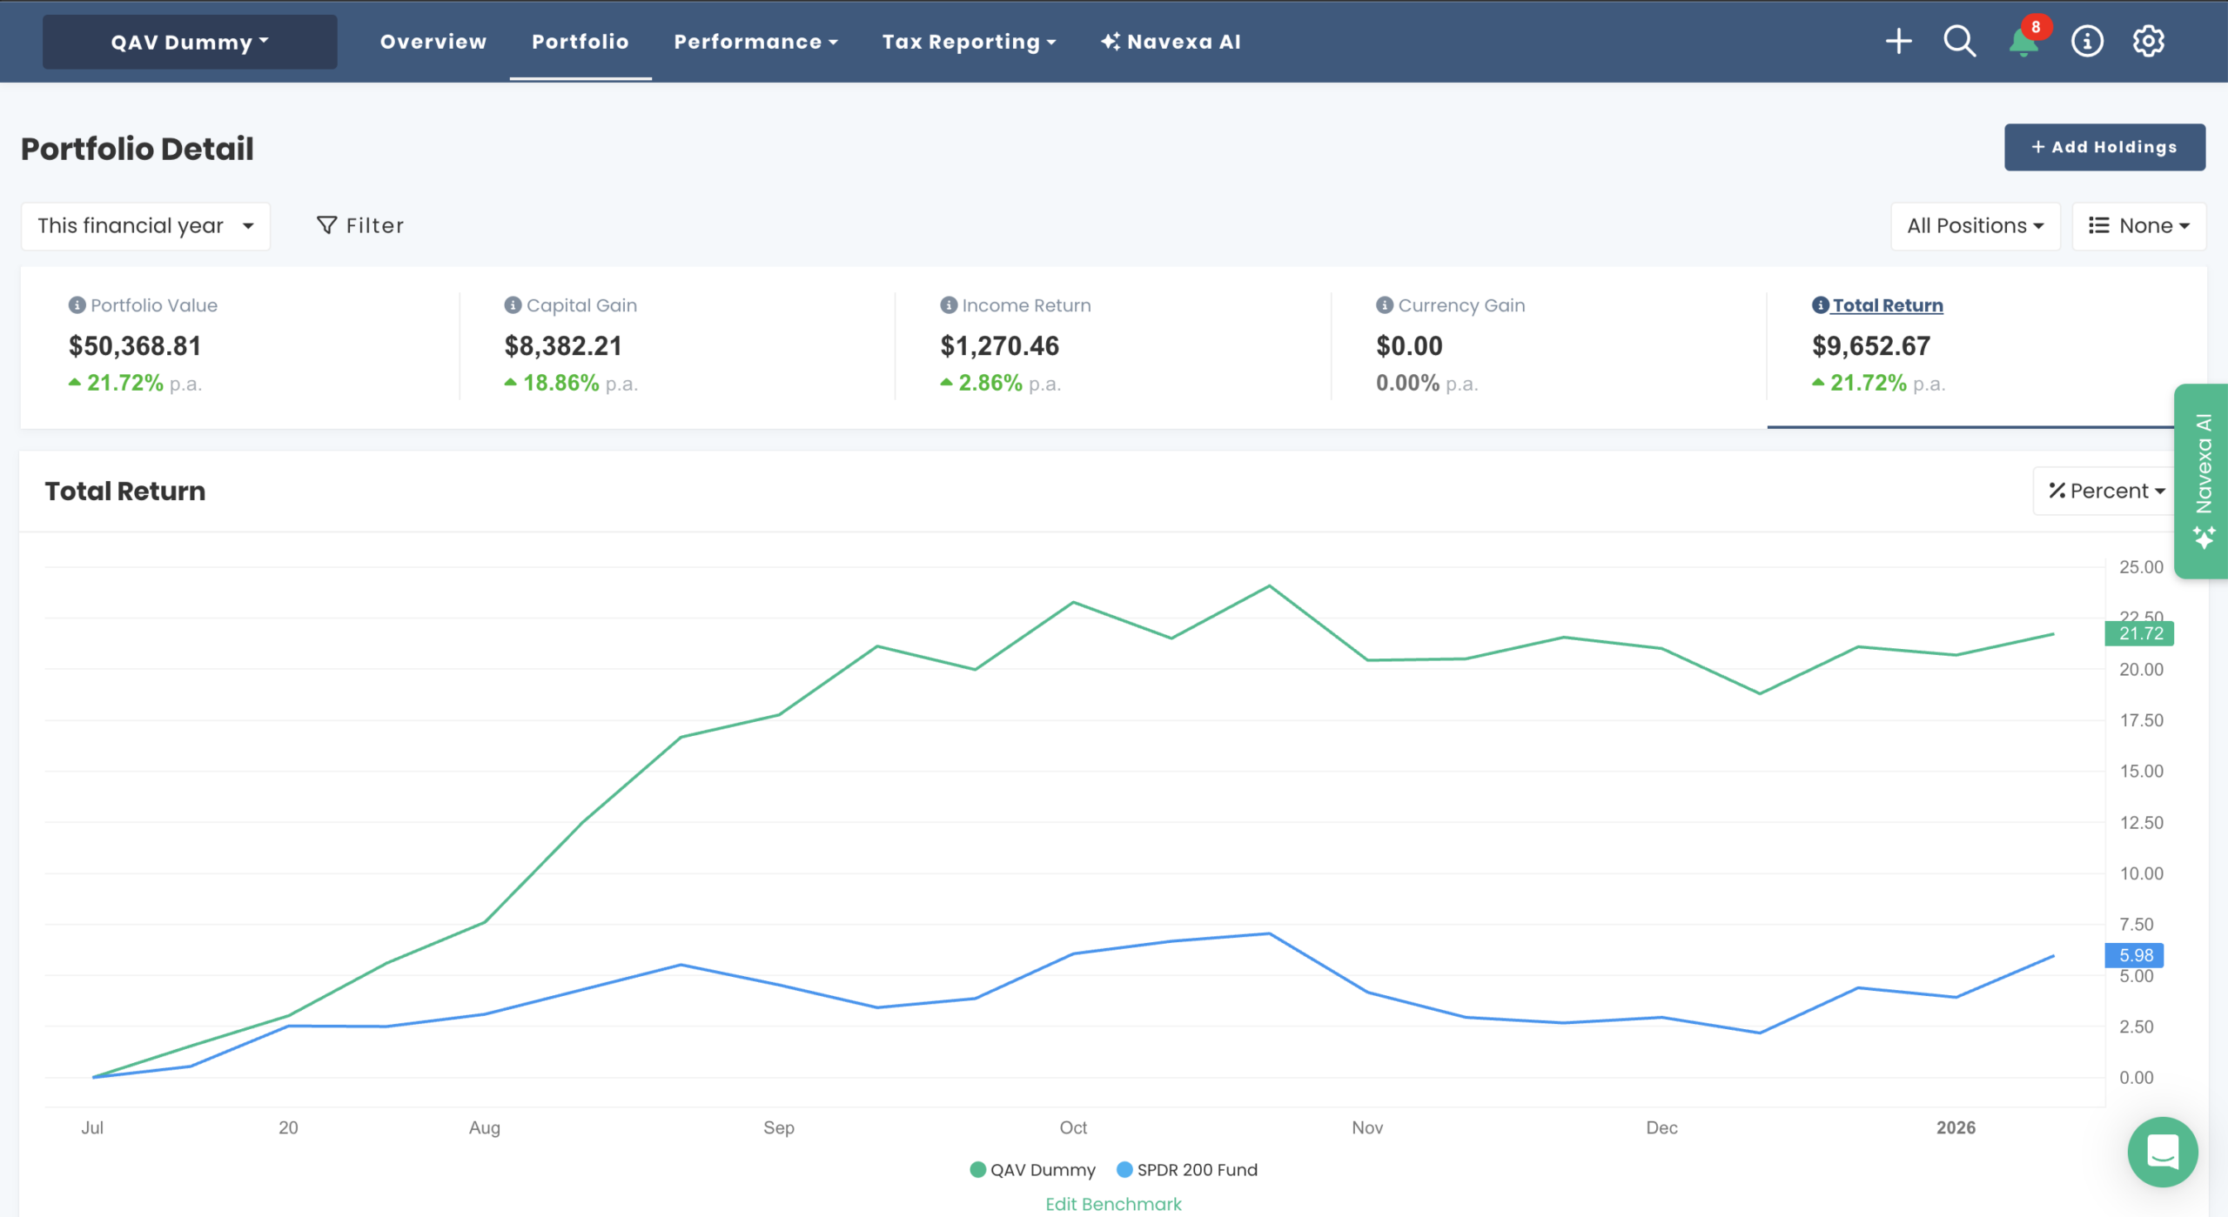
Task: Open the None grouping dropdown
Action: pyautogui.click(x=2139, y=225)
